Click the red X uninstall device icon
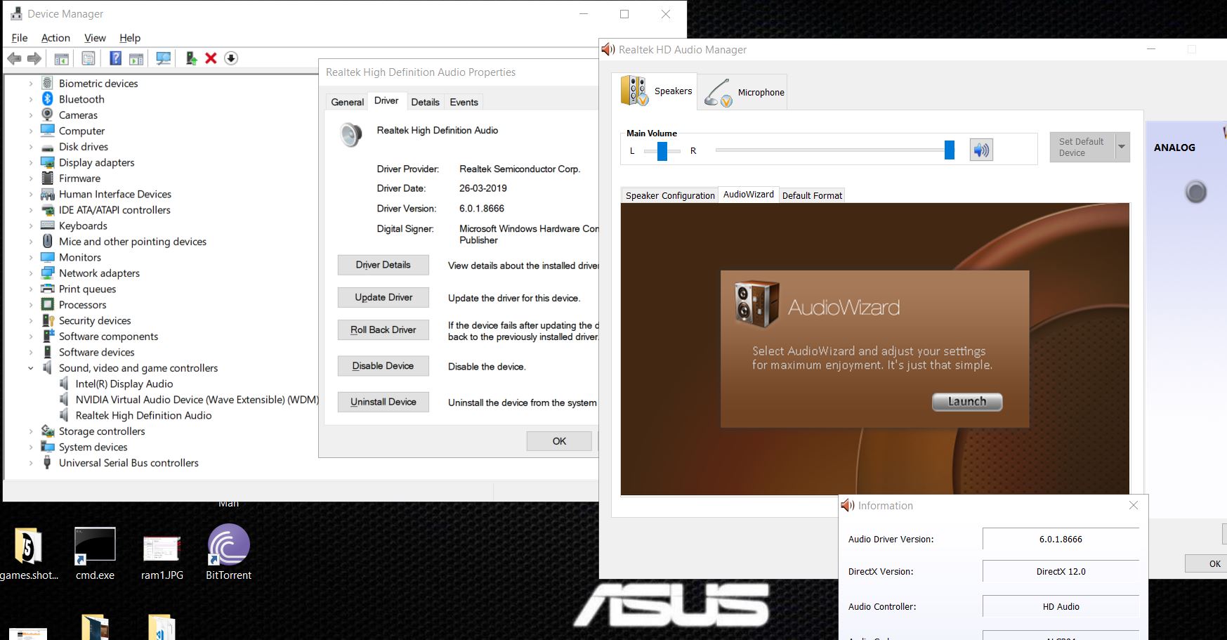This screenshot has height=640, width=1227. click(x=211, y=58)
